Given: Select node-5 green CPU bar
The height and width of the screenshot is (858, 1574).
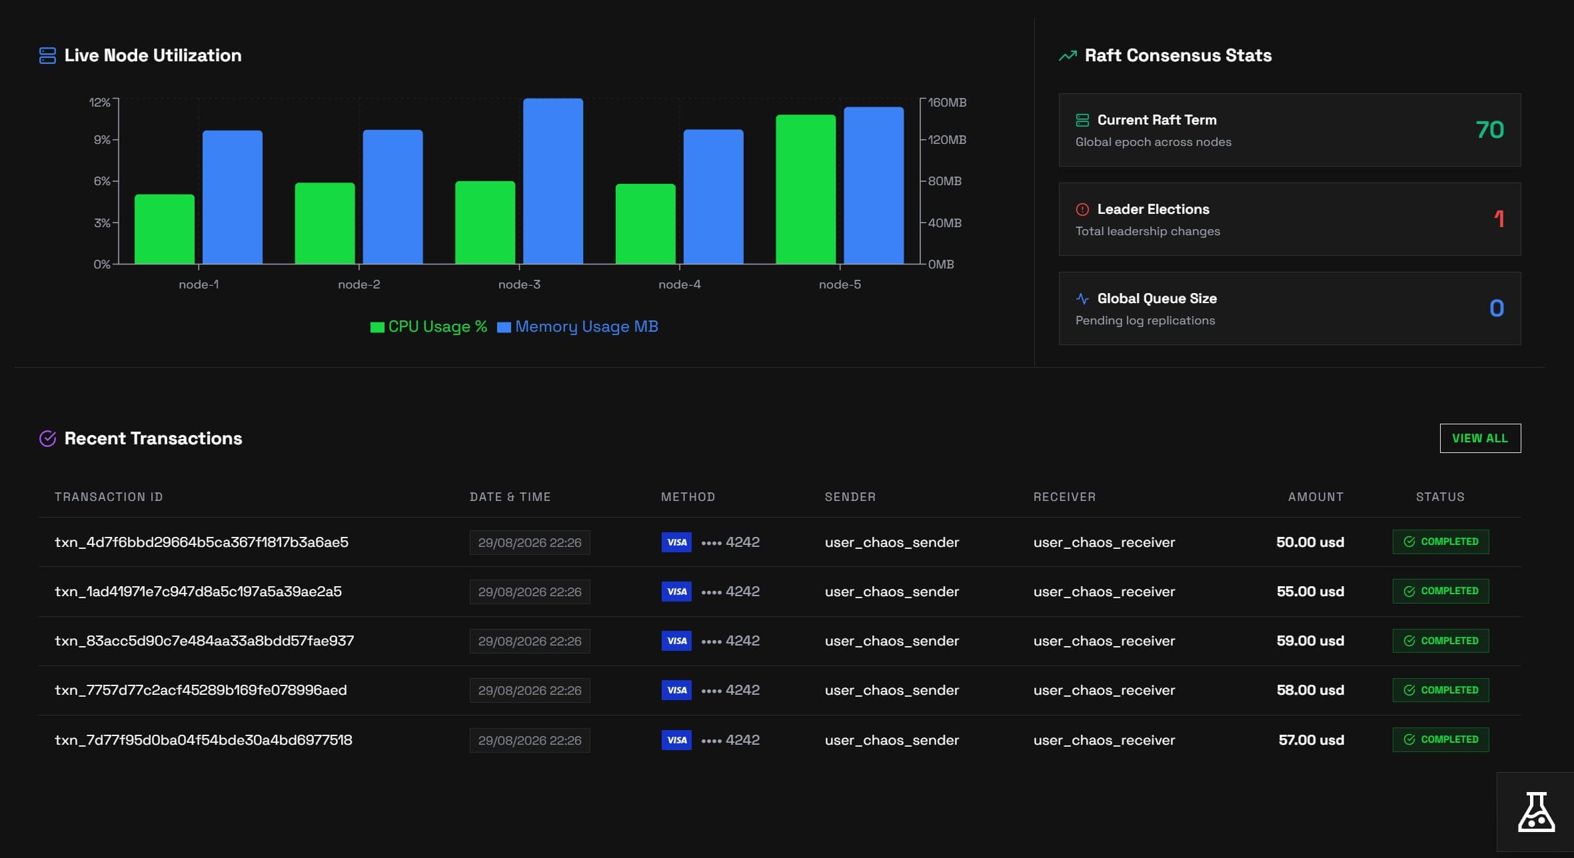Looking at the screenshot, I should (x=806, y=189).
